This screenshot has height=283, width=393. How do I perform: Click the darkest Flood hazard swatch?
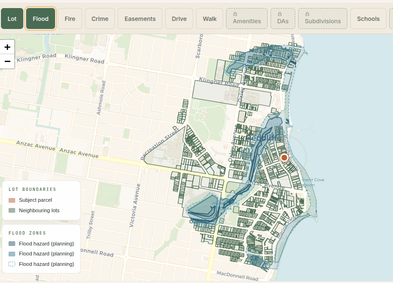pos(12,244)
